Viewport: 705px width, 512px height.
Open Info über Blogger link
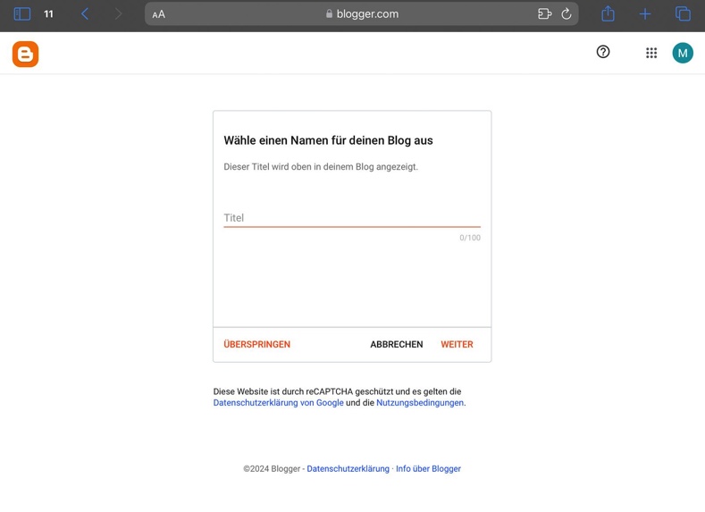tap(428, 468)
